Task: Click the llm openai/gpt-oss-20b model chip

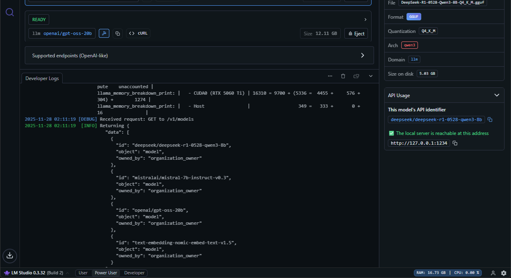Action: [x=62, y=33]
